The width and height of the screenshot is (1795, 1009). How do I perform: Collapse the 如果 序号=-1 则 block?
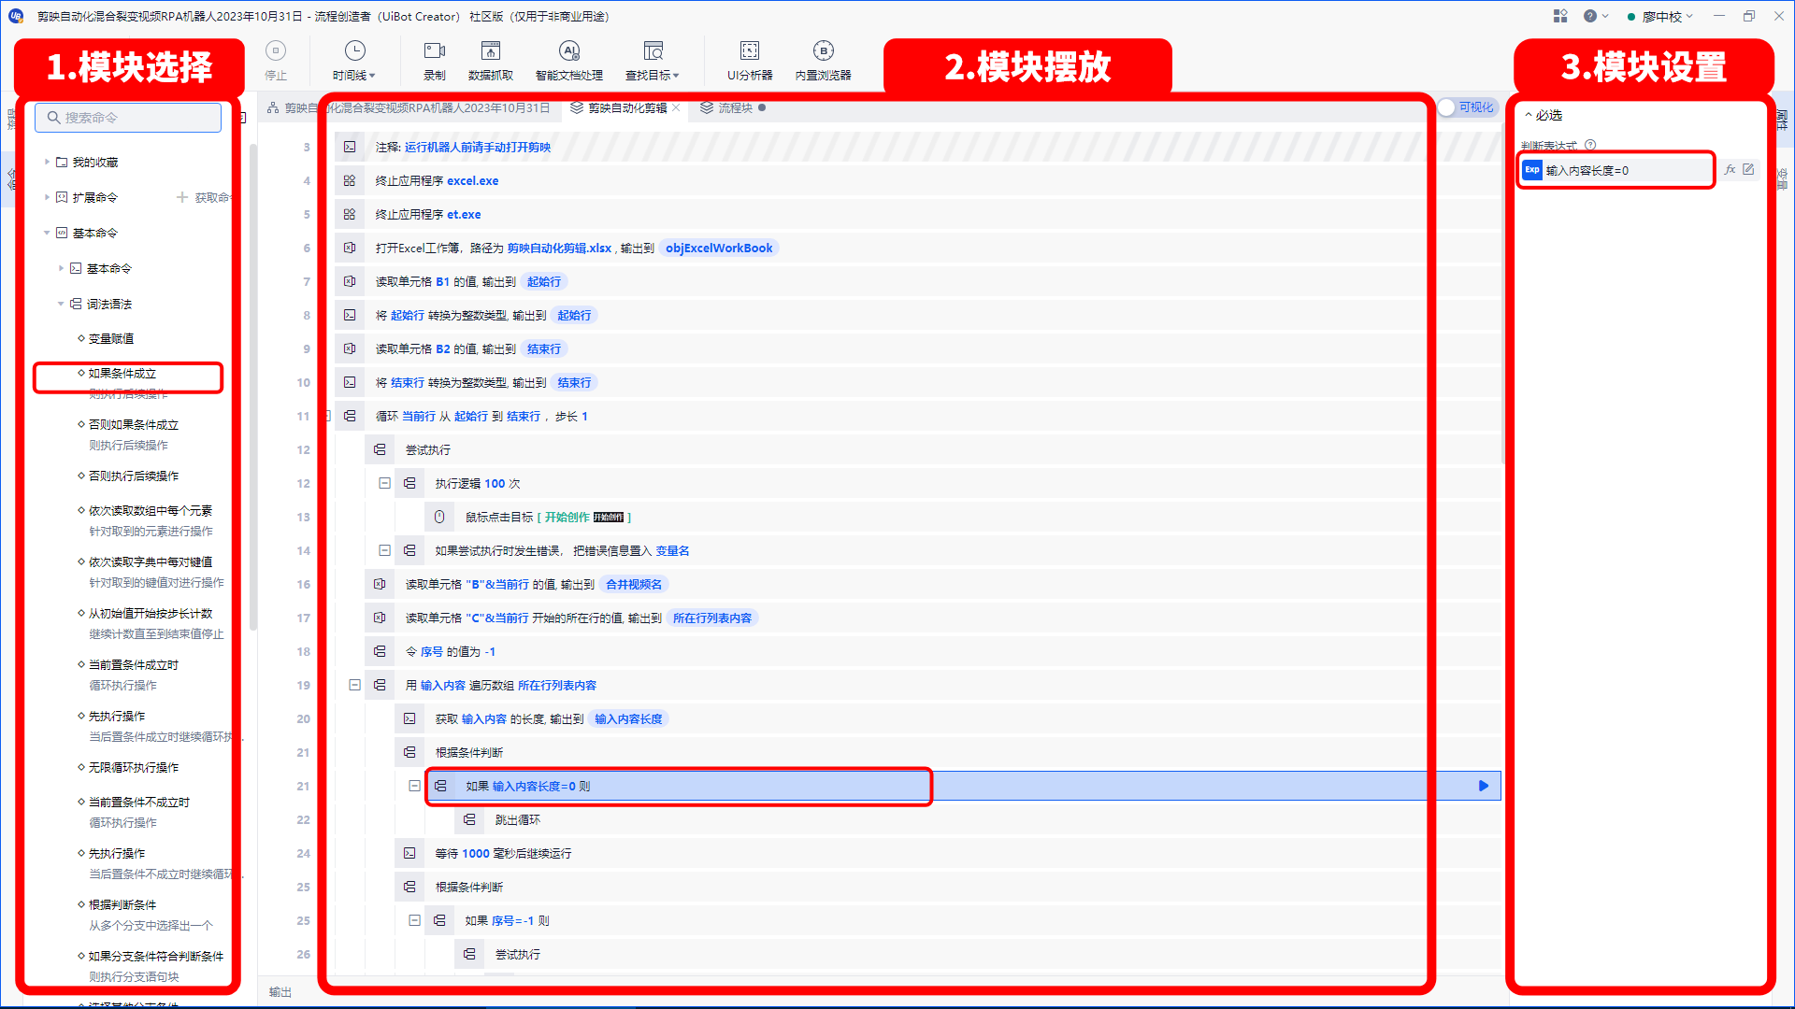click(414, 920)
